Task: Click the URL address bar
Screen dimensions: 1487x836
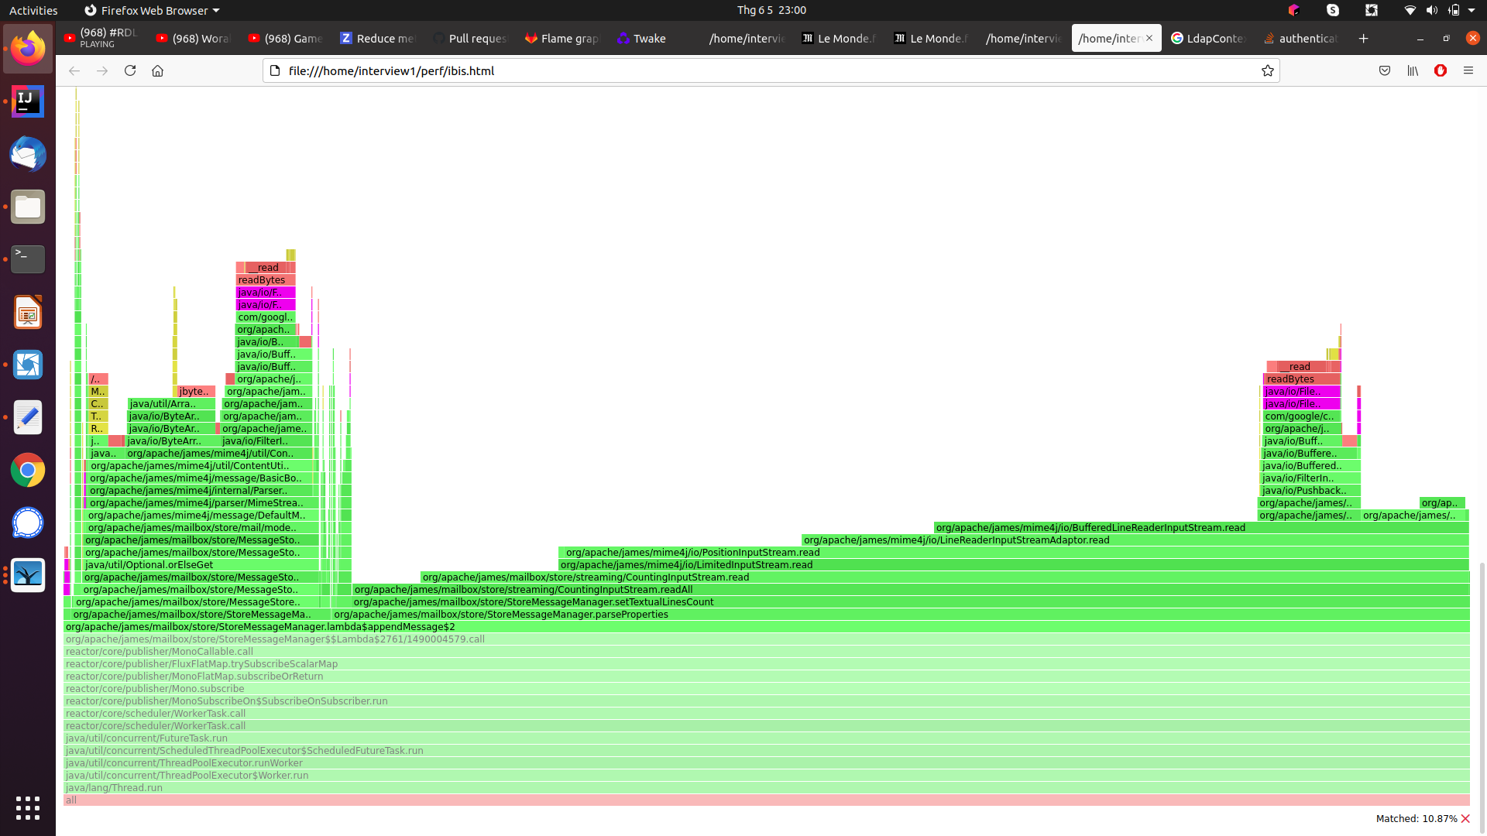Action: (x=767, y=70)
